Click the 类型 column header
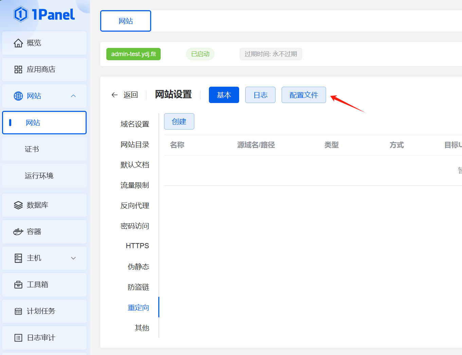Image resolution: width=462 pixels, height=355 pixels. tap(332, 145)
